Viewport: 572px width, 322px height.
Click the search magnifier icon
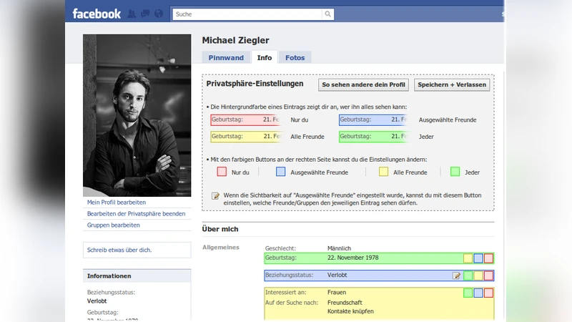pyautogui.click(x=327, y=14)
